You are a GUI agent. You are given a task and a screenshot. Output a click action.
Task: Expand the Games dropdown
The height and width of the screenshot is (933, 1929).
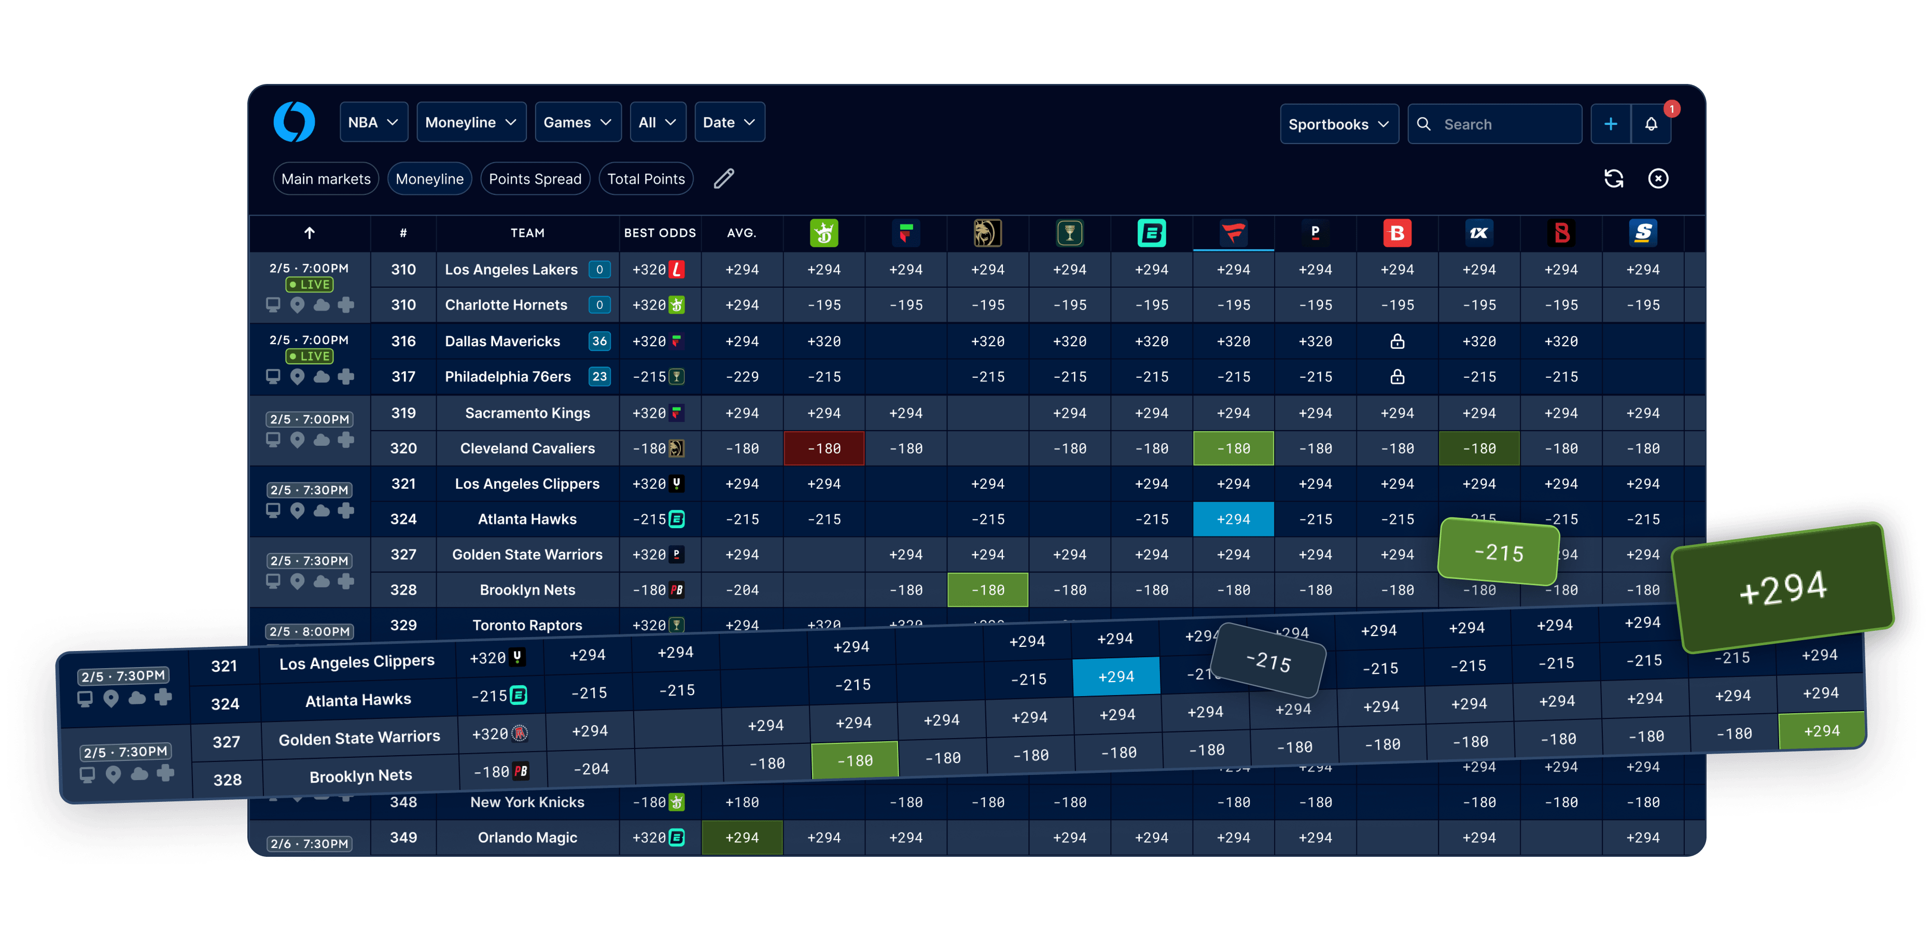[577, 122]
